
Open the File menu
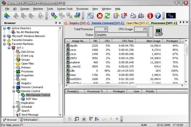[7, 9]
